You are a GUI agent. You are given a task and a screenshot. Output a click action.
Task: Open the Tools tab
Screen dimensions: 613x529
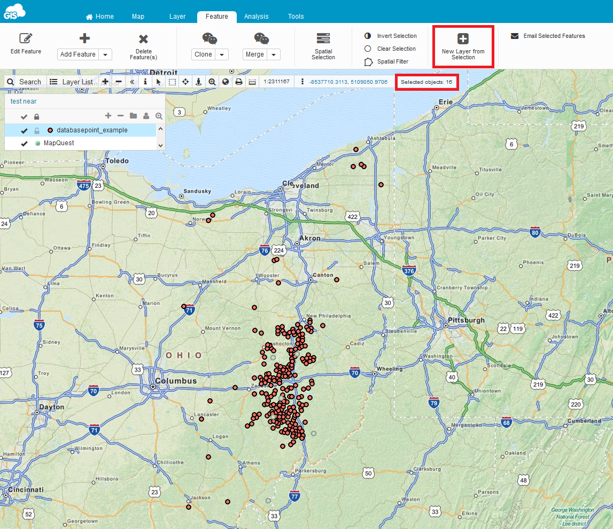pos(296,17)
